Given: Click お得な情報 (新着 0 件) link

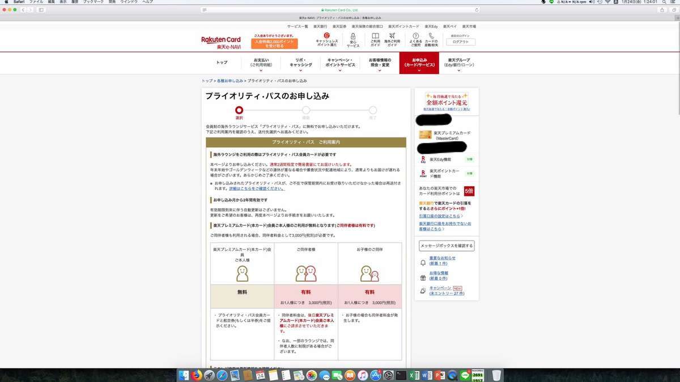Looking at the screenshot, I should click(x=439, y=276).
